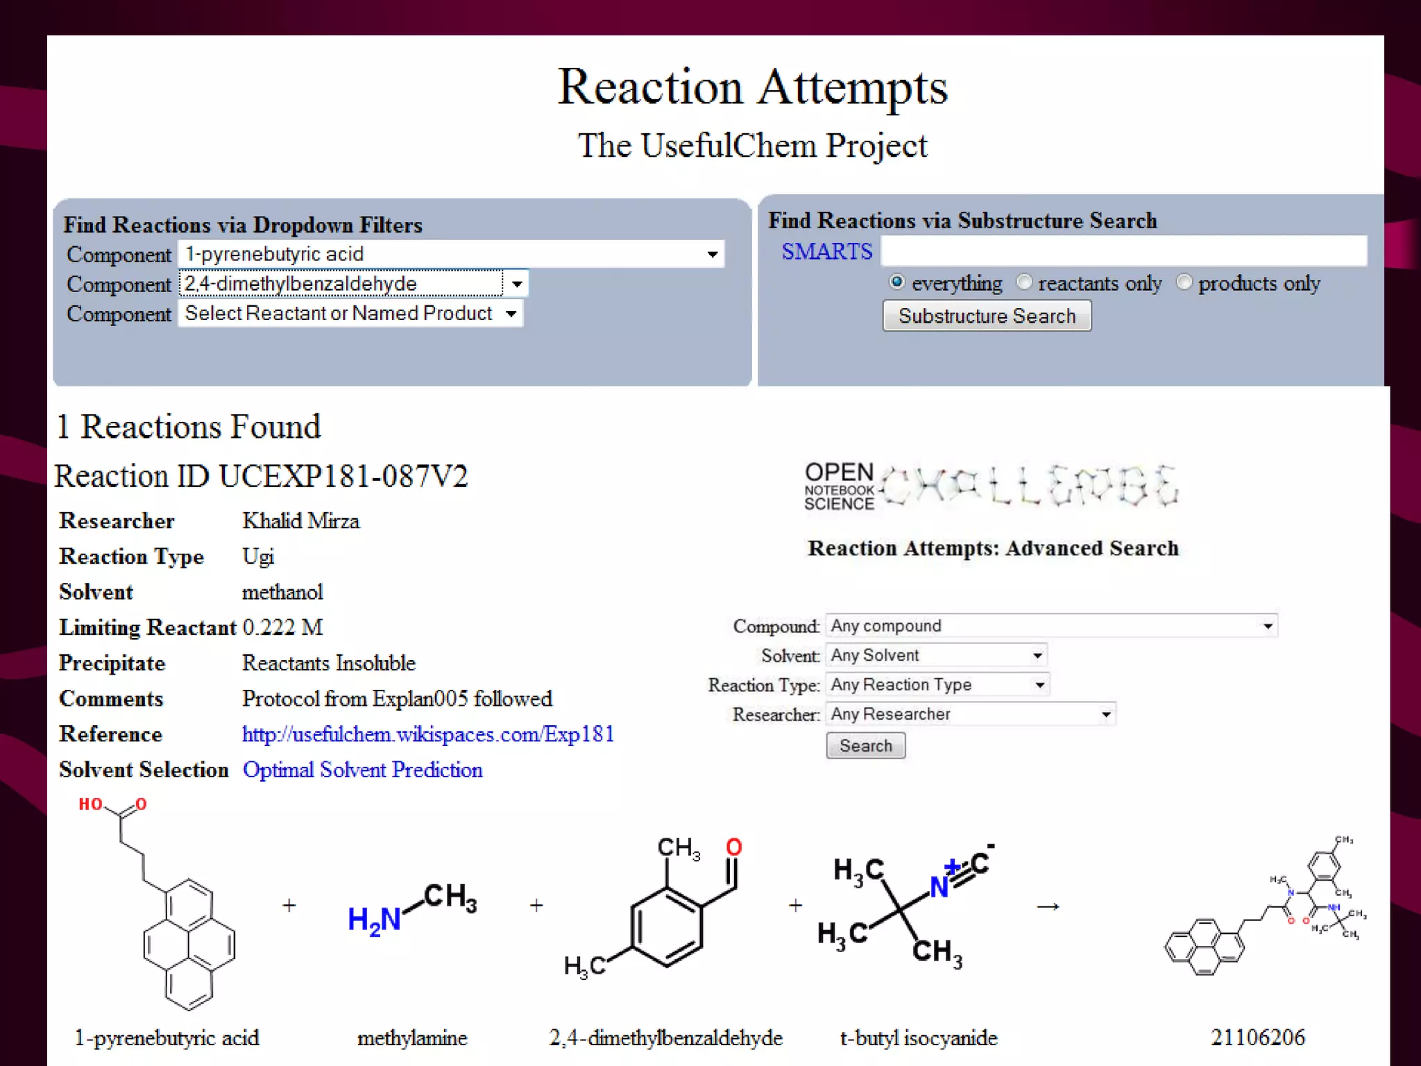Select the 'reactants only' radio option
The image size is (1421, 1066).
1024,282
